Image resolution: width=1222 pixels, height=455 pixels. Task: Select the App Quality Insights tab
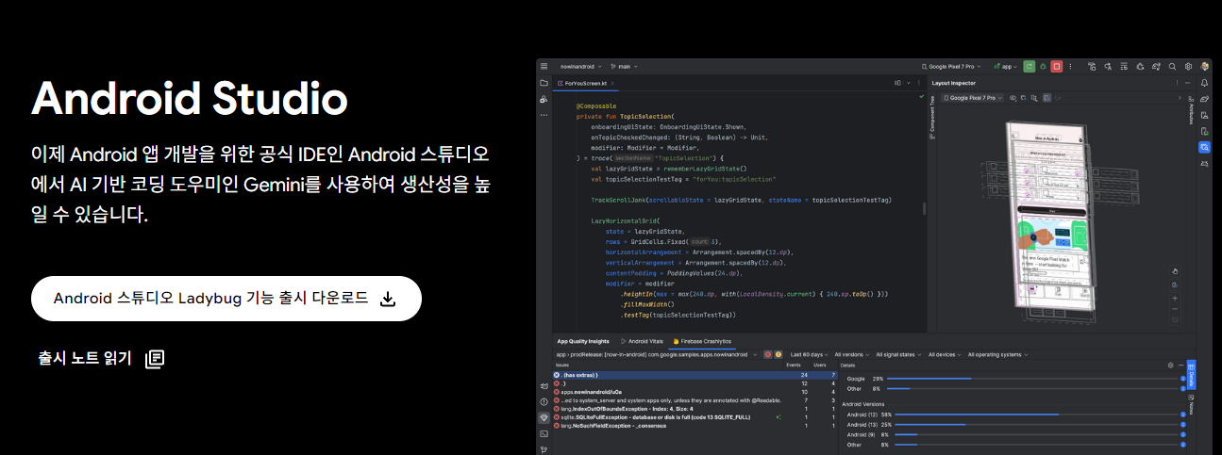point(583,341)
